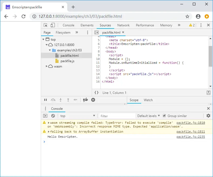
Task: Switch to the Elements tab
Action: pyautogui.click(x=87, y=25)
